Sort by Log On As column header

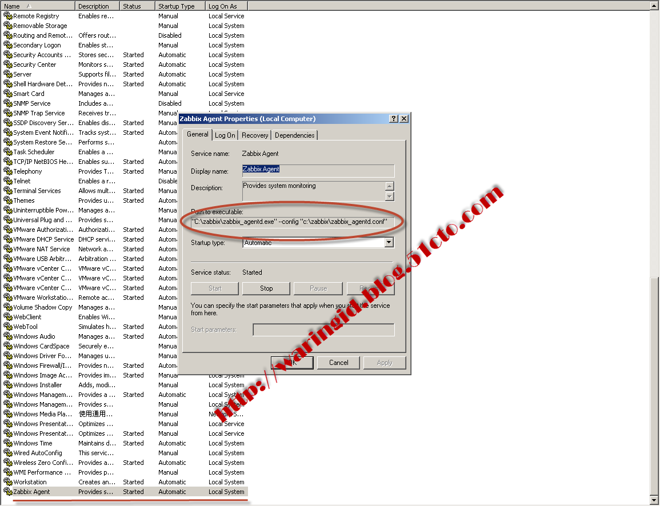click(226, 6)
